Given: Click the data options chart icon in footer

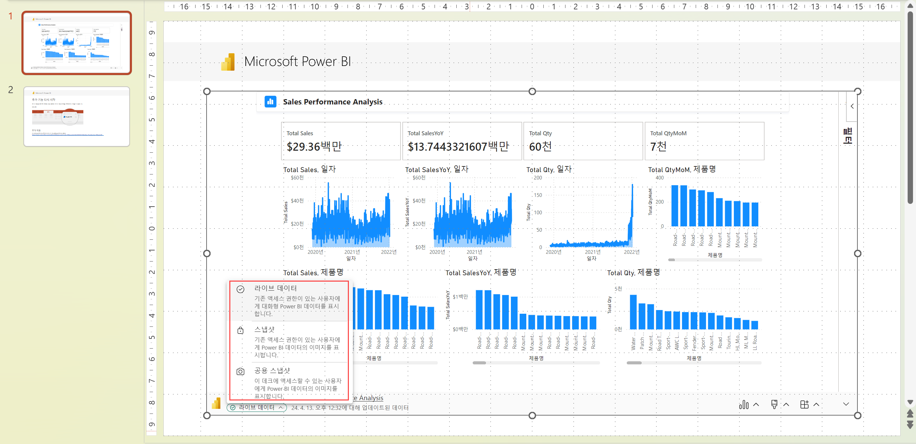Looking at the screenshot, I should 744,404.
